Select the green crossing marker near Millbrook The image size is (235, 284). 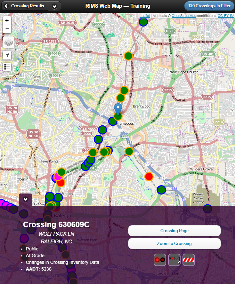pos(128,56)
